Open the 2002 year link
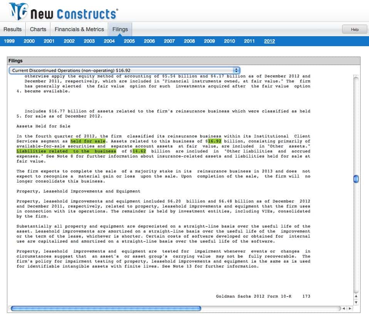 pos(69,41)
